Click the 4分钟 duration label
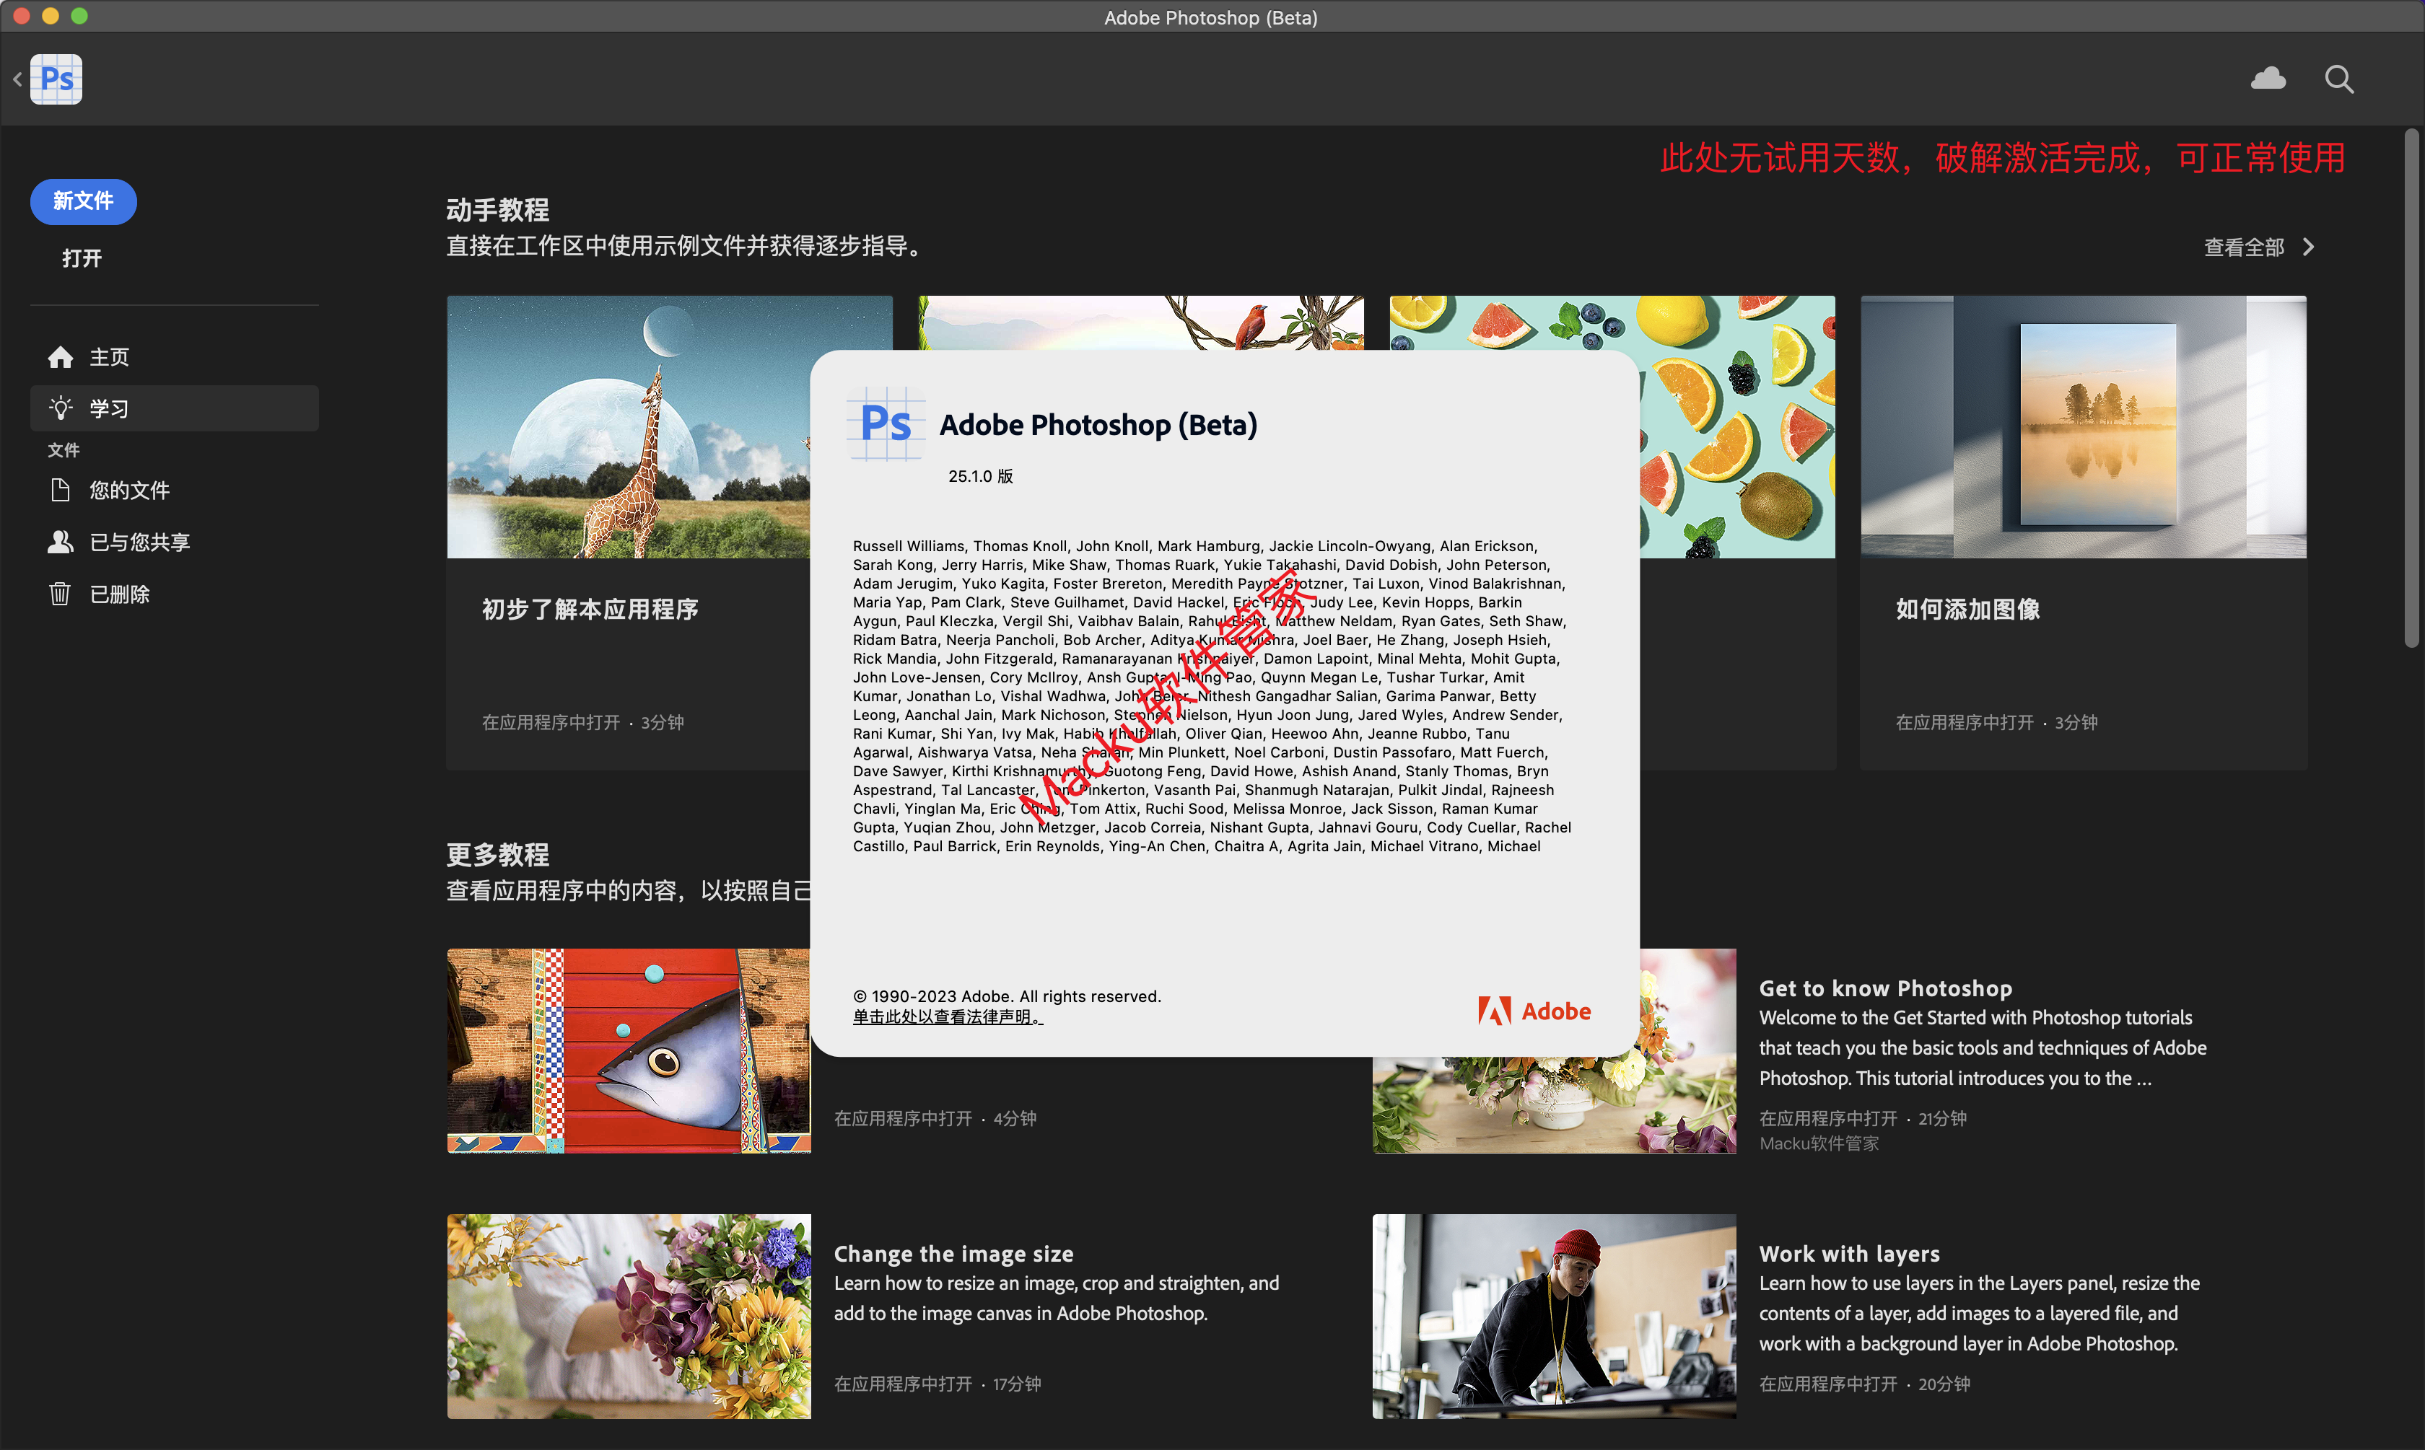This screenshot has height=1450, width=2425. 1015,1117
